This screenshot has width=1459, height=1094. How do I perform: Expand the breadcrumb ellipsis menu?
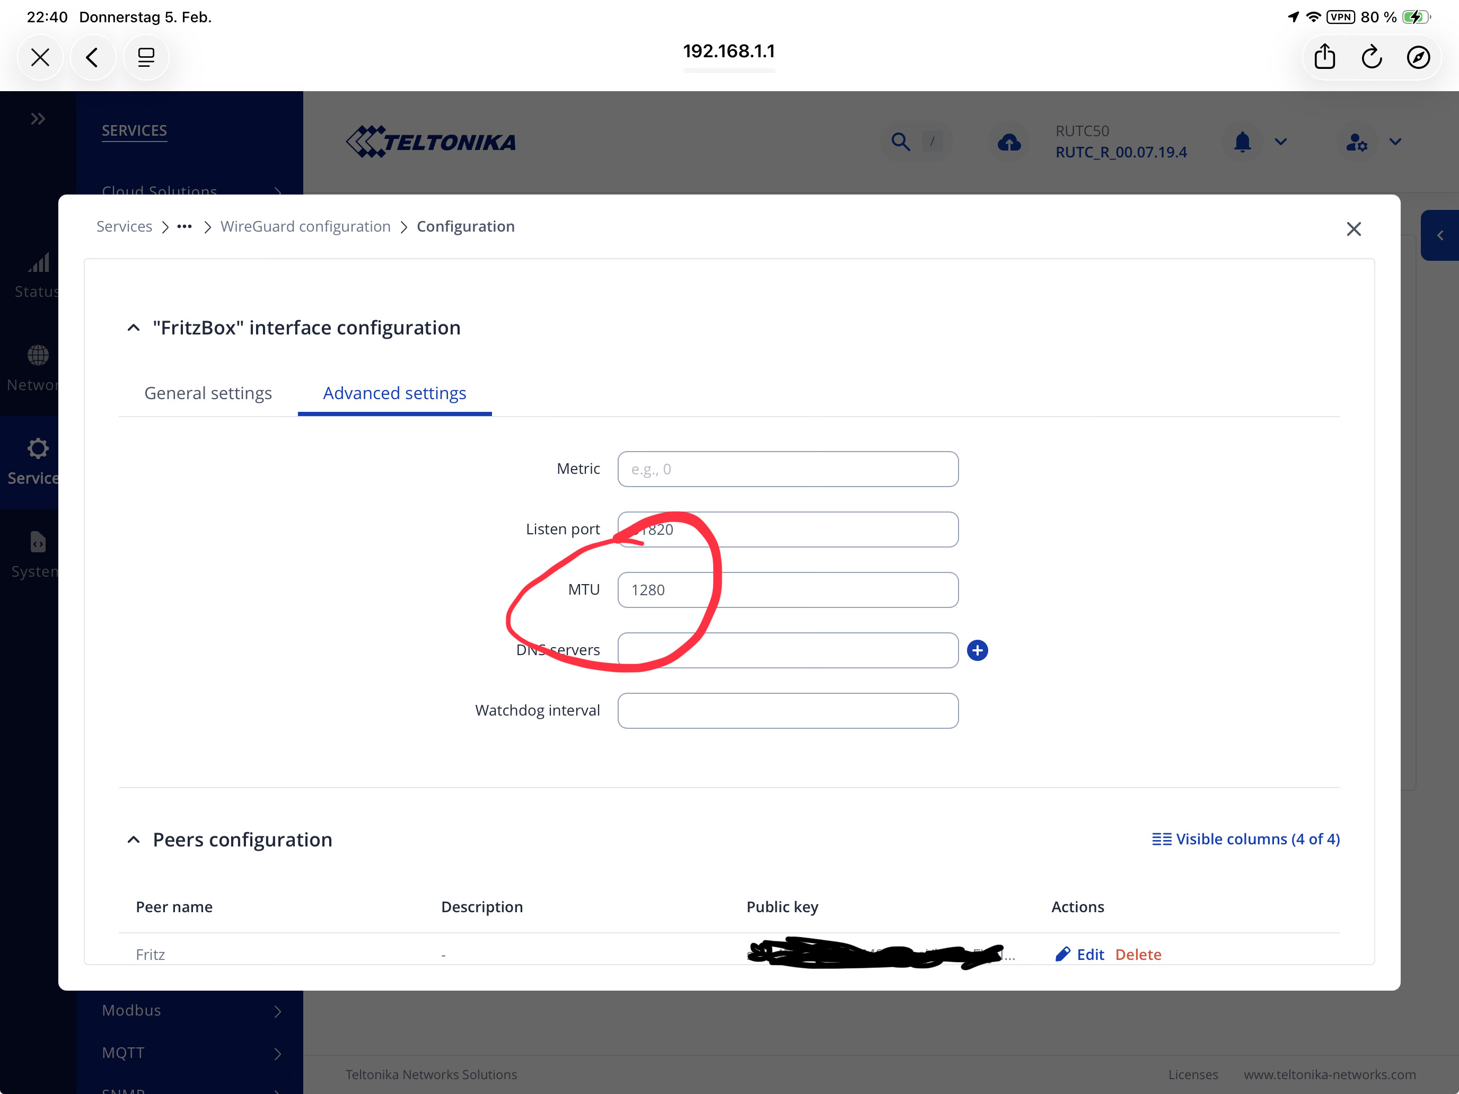tap(184, 227)
